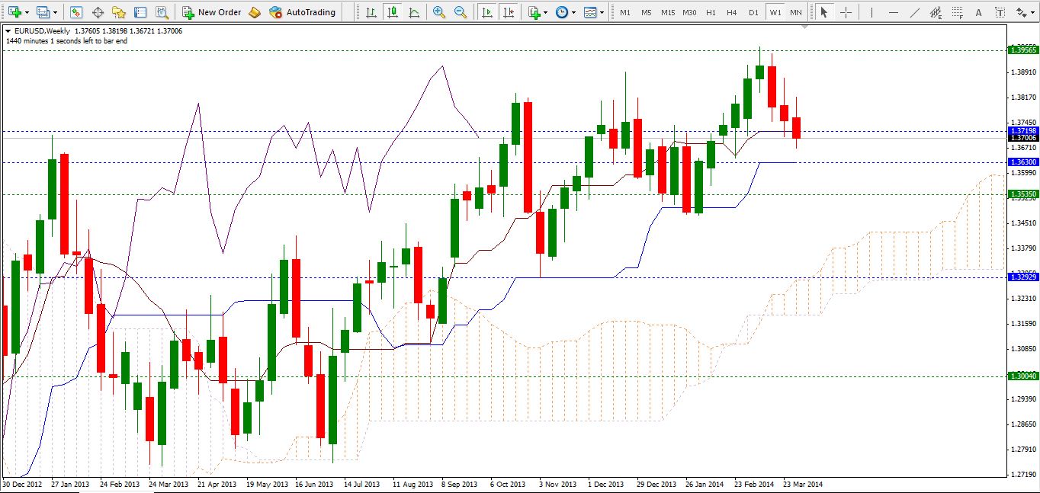Open the Data Window crosshair icon

click(98, 12)
